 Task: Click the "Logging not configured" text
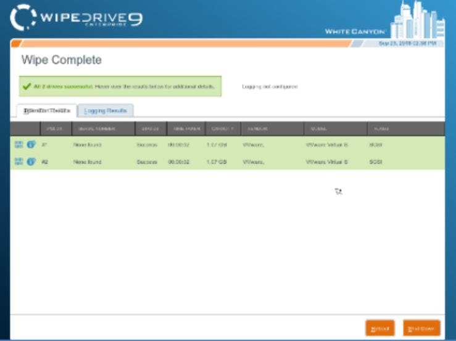270,86
